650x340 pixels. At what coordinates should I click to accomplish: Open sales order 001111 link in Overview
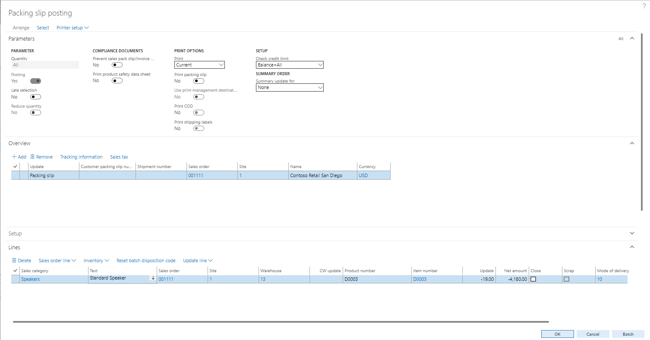196,175
